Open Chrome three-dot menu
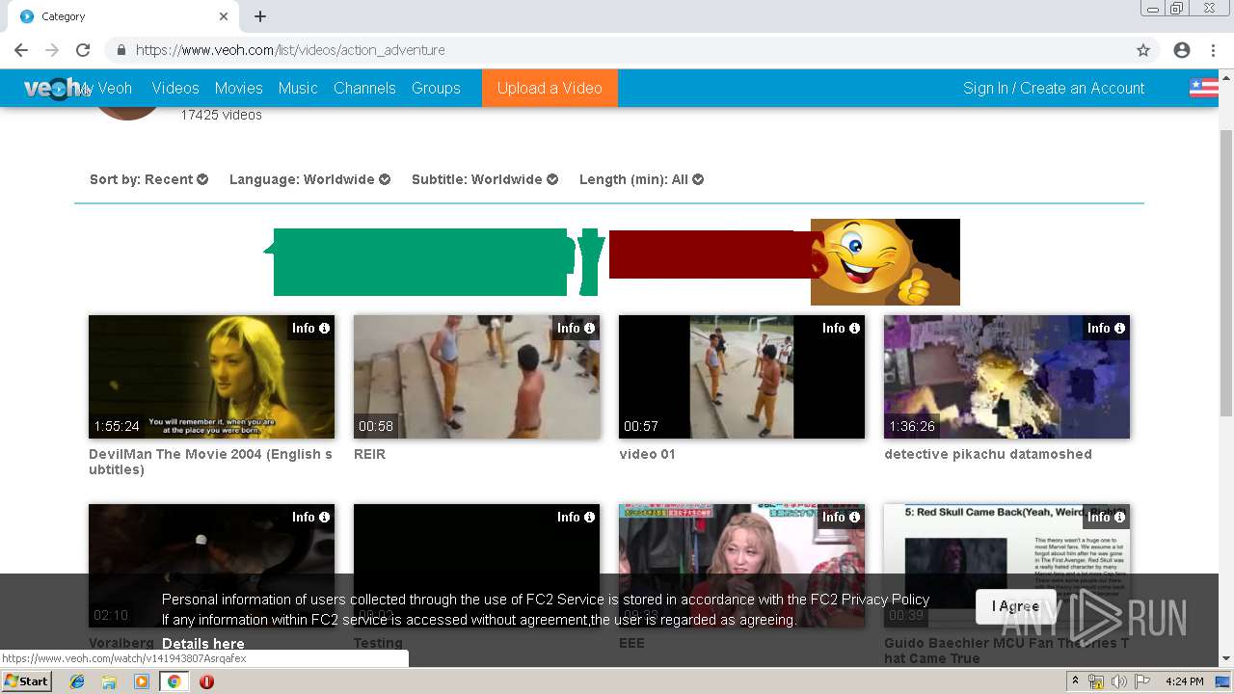Screen dimensions: 1234x694 pyautogui.click(x=1212, y=50)
